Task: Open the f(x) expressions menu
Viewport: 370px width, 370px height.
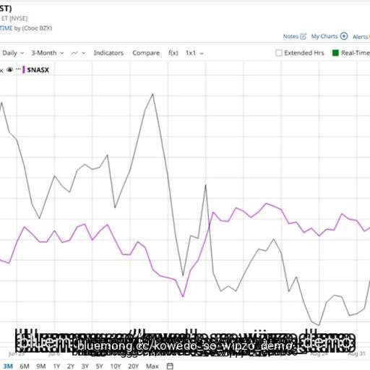Action: tap(173, 53)
